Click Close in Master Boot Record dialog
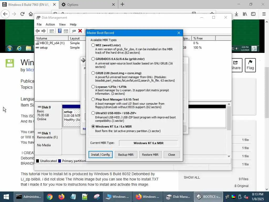 point(172,155)
